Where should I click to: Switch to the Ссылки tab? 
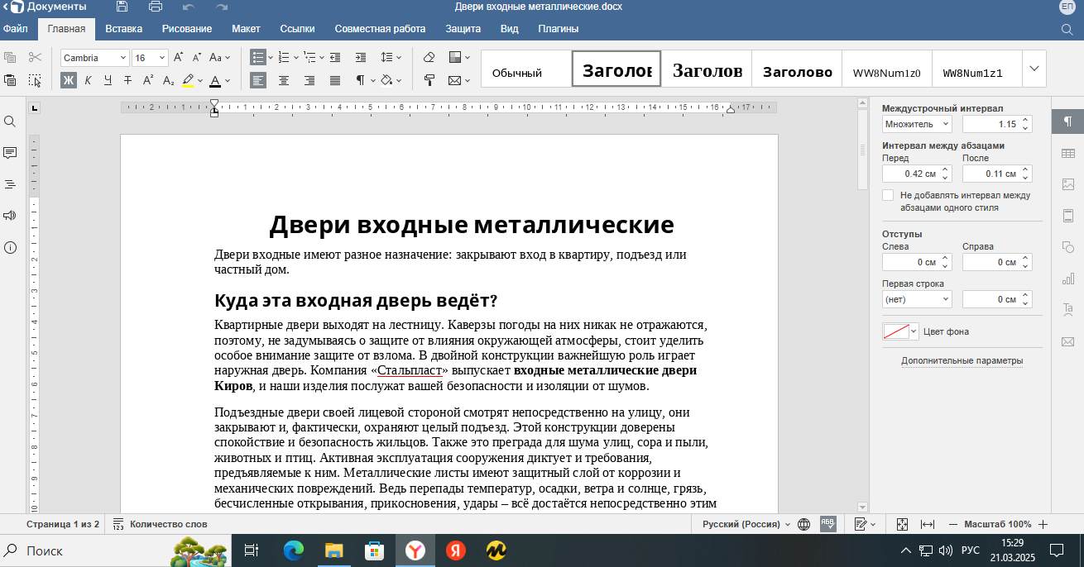[x=297, y=29]
